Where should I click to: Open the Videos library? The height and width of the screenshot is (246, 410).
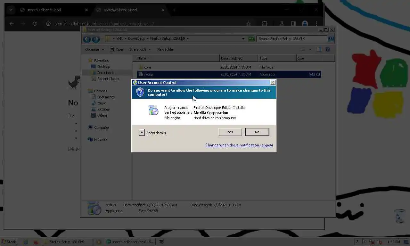click(x=99, y=115)
